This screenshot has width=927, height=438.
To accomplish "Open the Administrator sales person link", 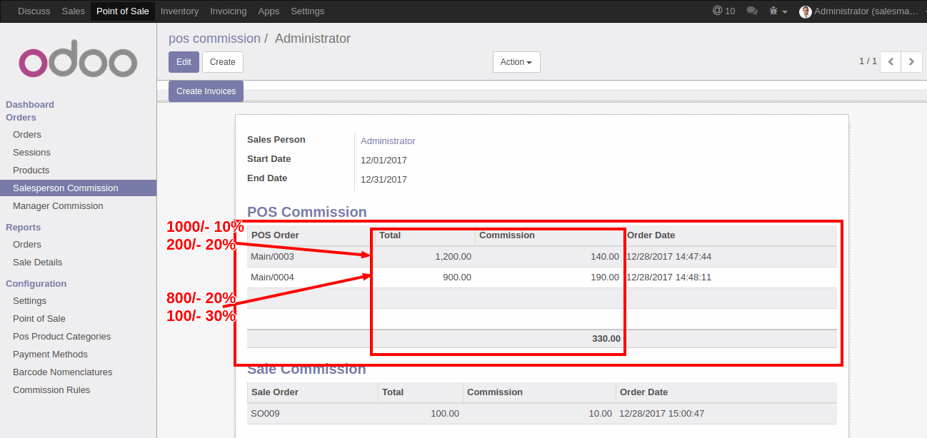I will tap(388, 141).
